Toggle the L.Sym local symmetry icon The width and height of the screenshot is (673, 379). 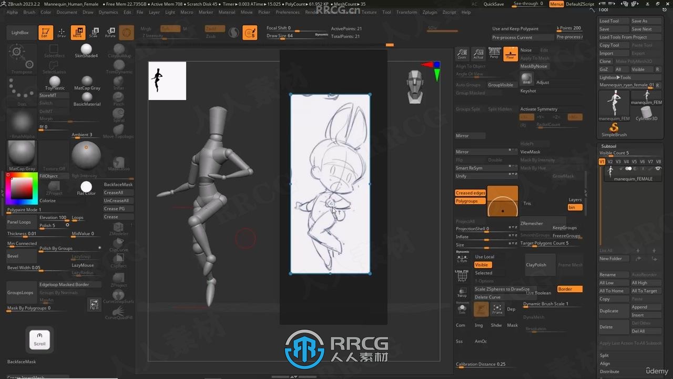462,257
